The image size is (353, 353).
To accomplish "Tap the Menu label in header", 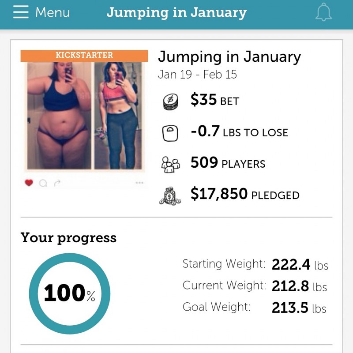I will tap(52, 12).
